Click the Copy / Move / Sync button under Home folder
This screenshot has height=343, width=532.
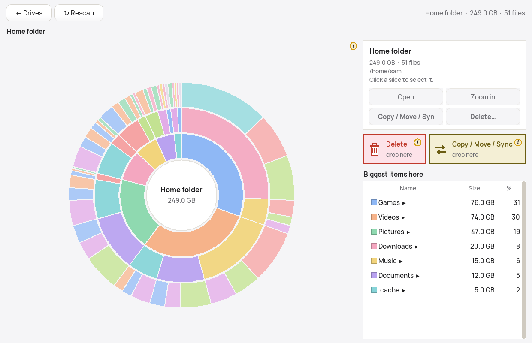[x=406, y=117]
